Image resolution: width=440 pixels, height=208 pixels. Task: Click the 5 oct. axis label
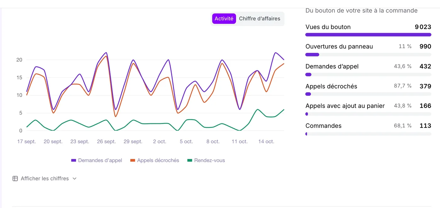click(186, 142)
